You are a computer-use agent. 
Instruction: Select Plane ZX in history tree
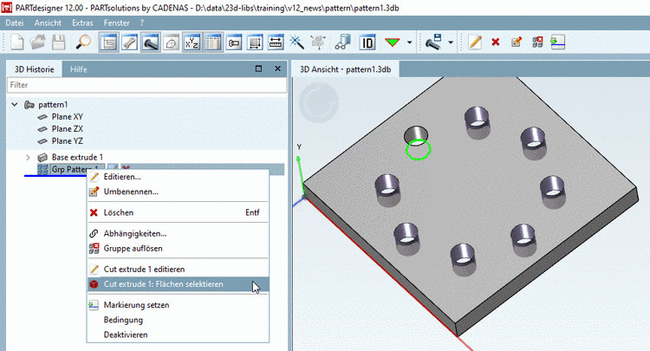[x=67, y=129]
